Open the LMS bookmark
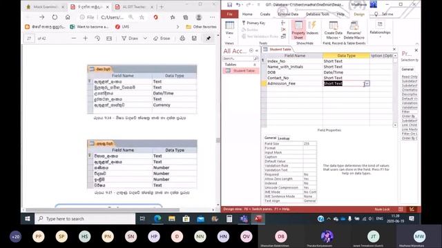The width and height of the screenshot is (442, 248). [x=122, y=27]
